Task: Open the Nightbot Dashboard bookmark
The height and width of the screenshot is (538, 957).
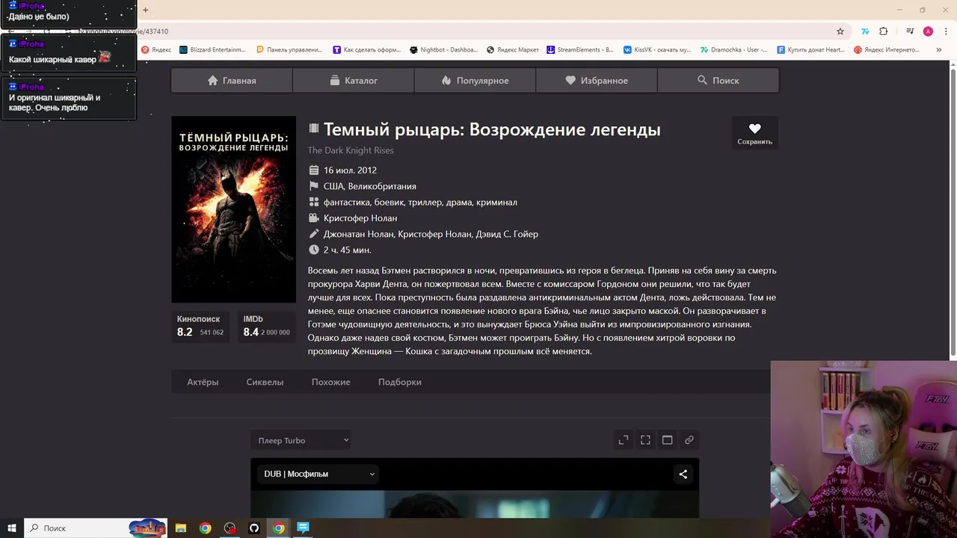Action: (444, 50)
